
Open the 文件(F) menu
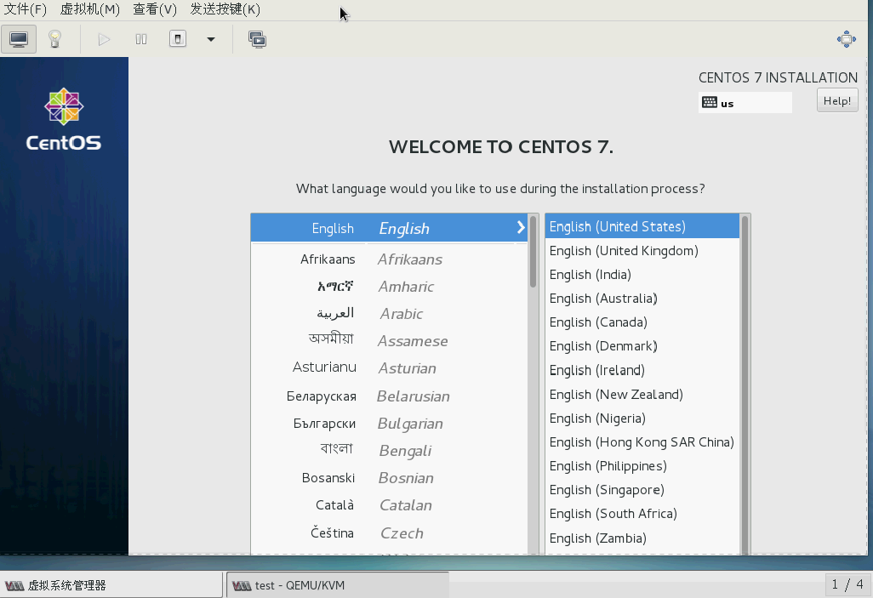(25, 9)
